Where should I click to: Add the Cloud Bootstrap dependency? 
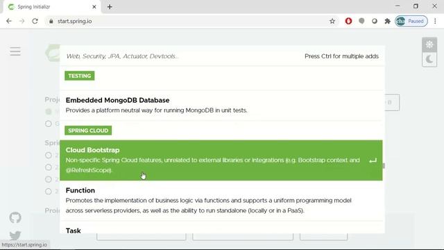[x=221, y=160]
